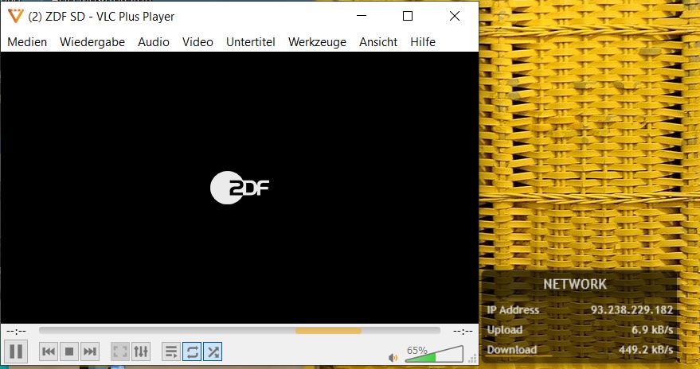Open the Audio menu

click(154, 42)
